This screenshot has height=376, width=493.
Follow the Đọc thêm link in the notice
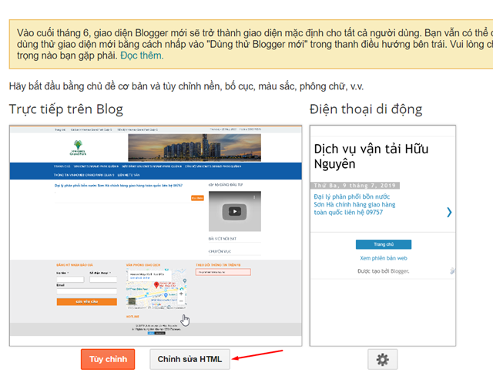pyautogui.click(x=142, y=55)
